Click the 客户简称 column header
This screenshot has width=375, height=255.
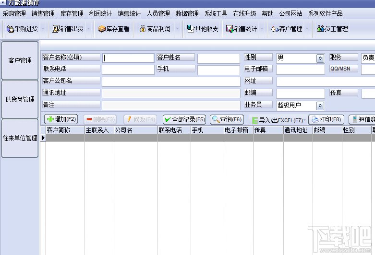[65, 130]
